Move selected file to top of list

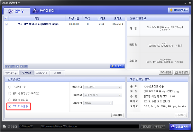tap(13, 66)
